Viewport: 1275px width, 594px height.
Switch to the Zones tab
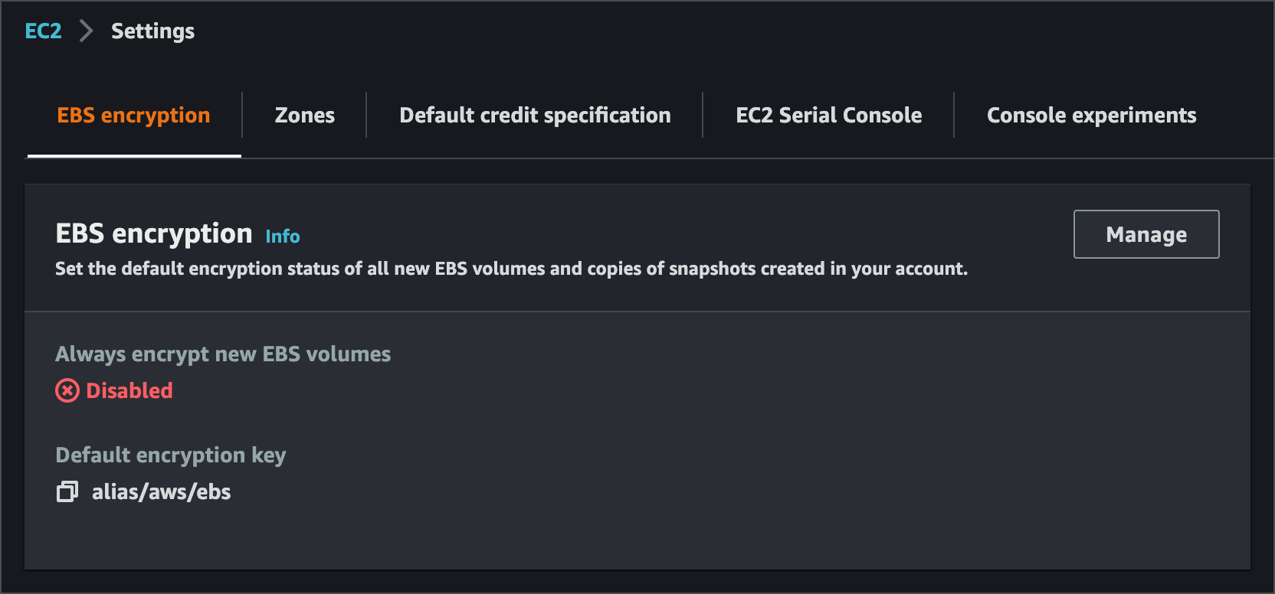click(304, 115)
